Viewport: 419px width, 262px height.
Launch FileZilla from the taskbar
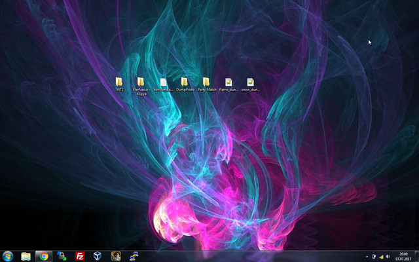tap(80, 256)
